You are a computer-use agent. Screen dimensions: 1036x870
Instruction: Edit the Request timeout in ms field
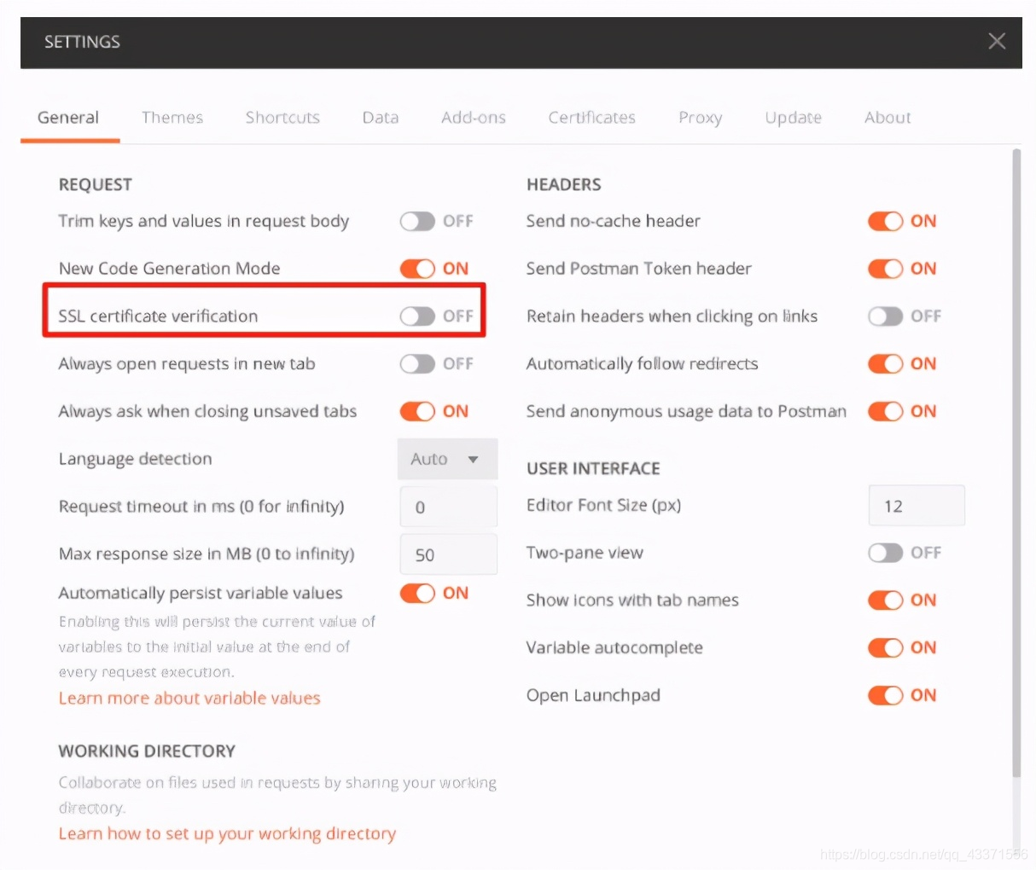tap(448, 507)
